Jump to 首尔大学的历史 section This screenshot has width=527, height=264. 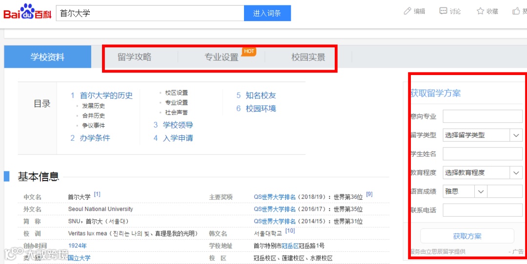(x=106, y=95)
